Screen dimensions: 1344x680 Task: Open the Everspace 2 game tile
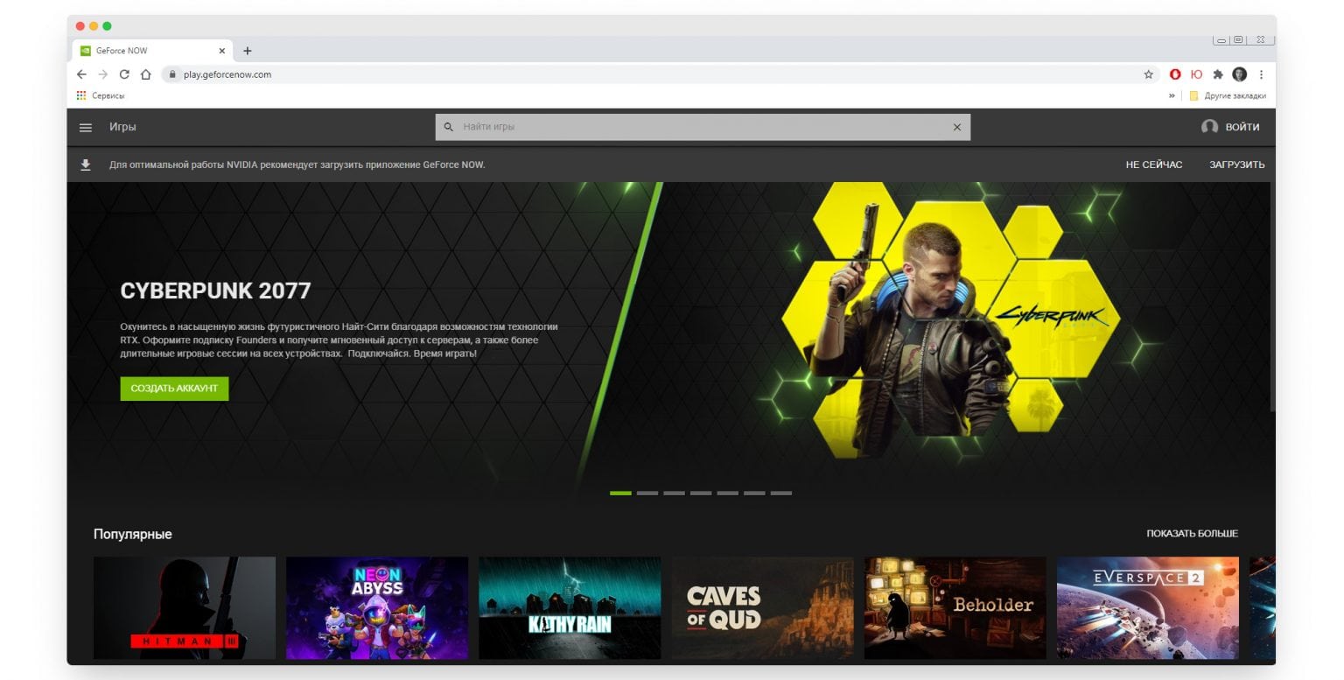(1148, 608)
